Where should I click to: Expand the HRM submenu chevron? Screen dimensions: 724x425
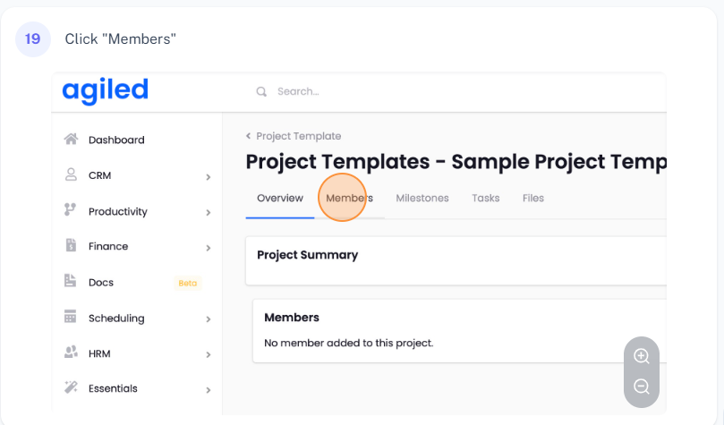click(208, 355)
